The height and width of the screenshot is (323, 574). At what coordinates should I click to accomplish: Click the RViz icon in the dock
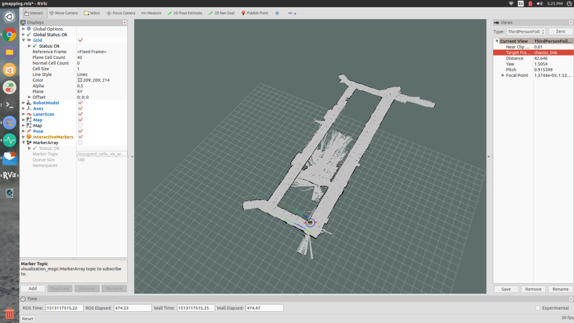pyautogui.click(x=10, y=176)
